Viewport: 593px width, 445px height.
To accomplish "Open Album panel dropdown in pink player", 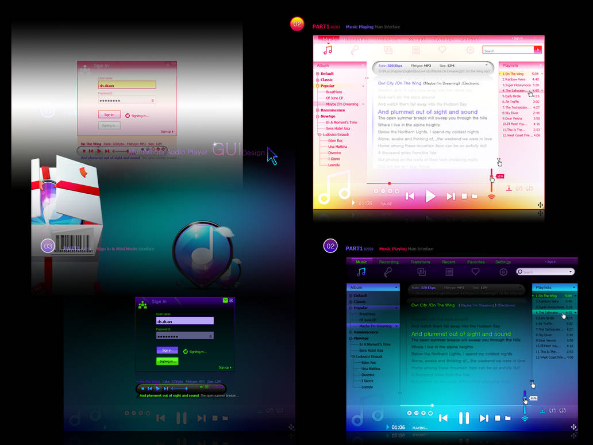I will (x=363, y=66).
